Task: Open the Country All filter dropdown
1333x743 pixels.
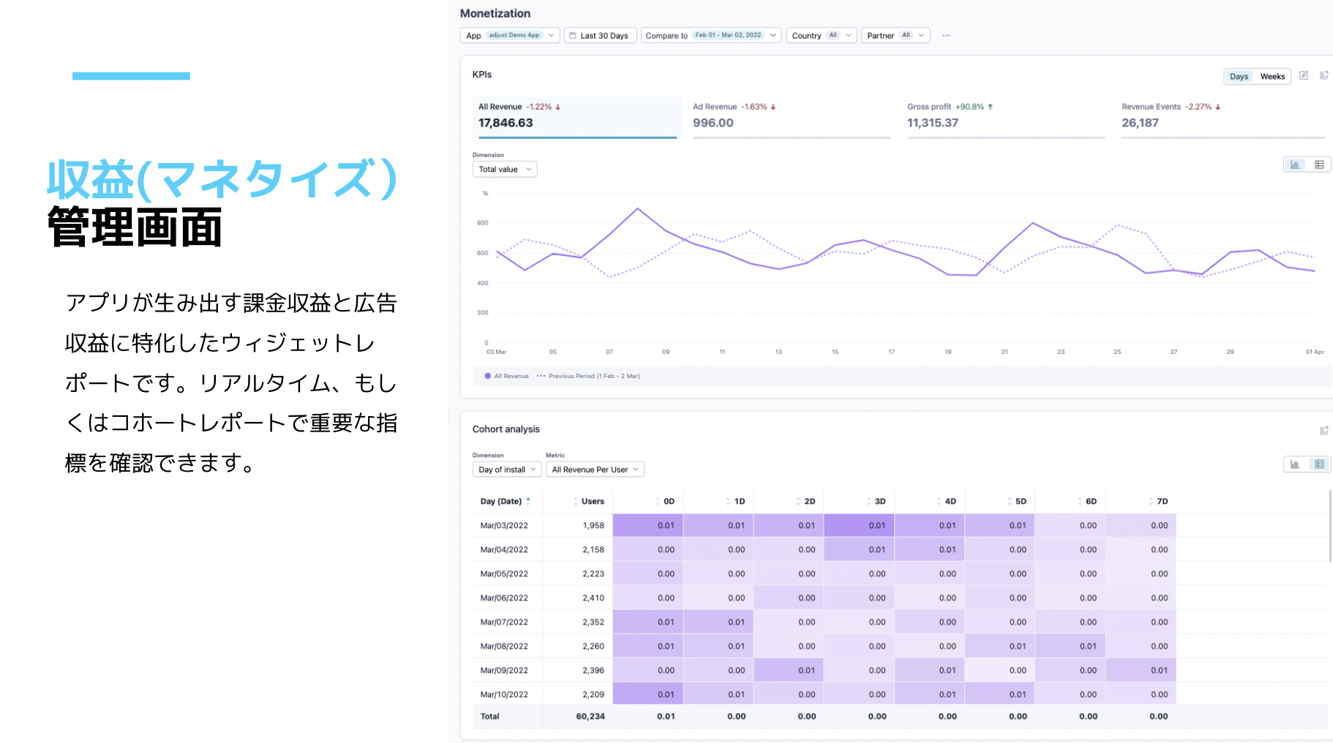Action: [x=821, y=35]
